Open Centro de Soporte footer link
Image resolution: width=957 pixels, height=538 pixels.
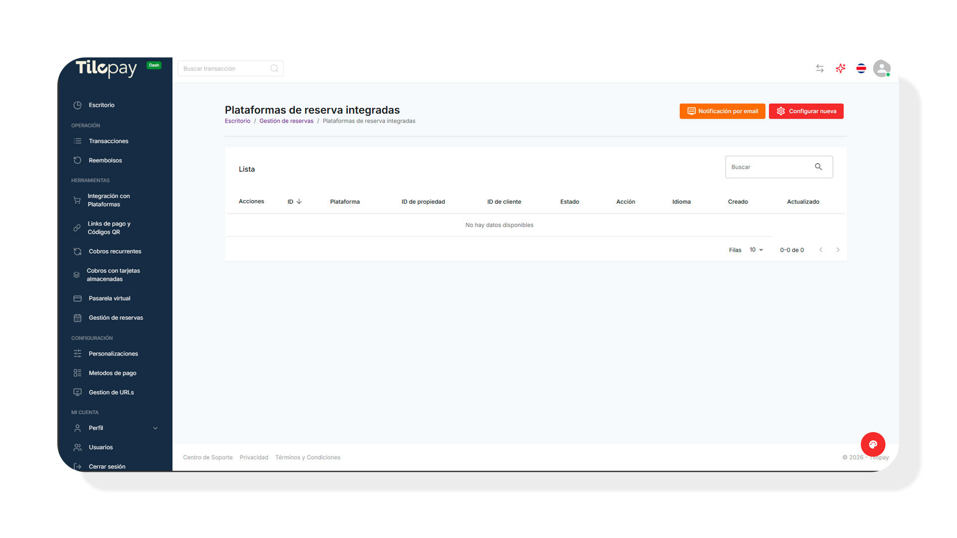(x=207, y=457)
